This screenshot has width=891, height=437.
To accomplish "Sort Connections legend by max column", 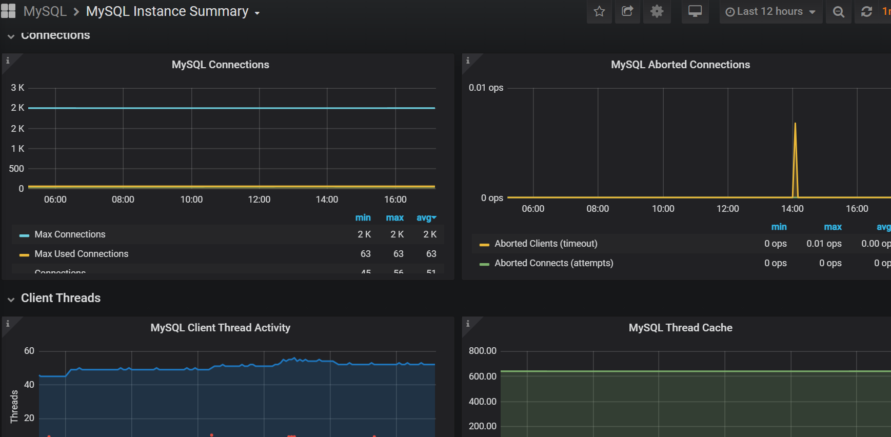I will click(x=394, y=217).
